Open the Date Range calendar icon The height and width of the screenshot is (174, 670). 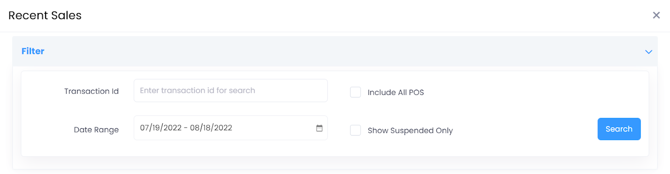319,128
